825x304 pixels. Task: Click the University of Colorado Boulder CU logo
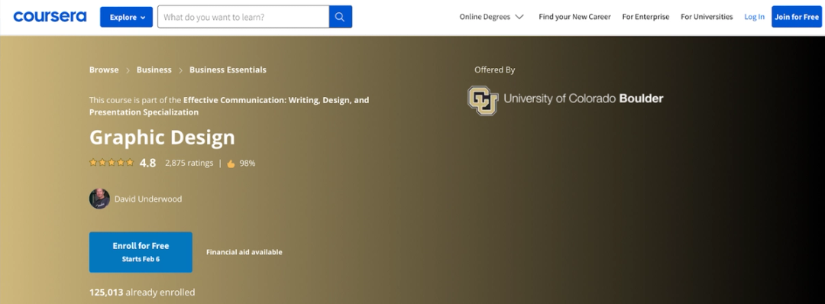pos(483,100)
